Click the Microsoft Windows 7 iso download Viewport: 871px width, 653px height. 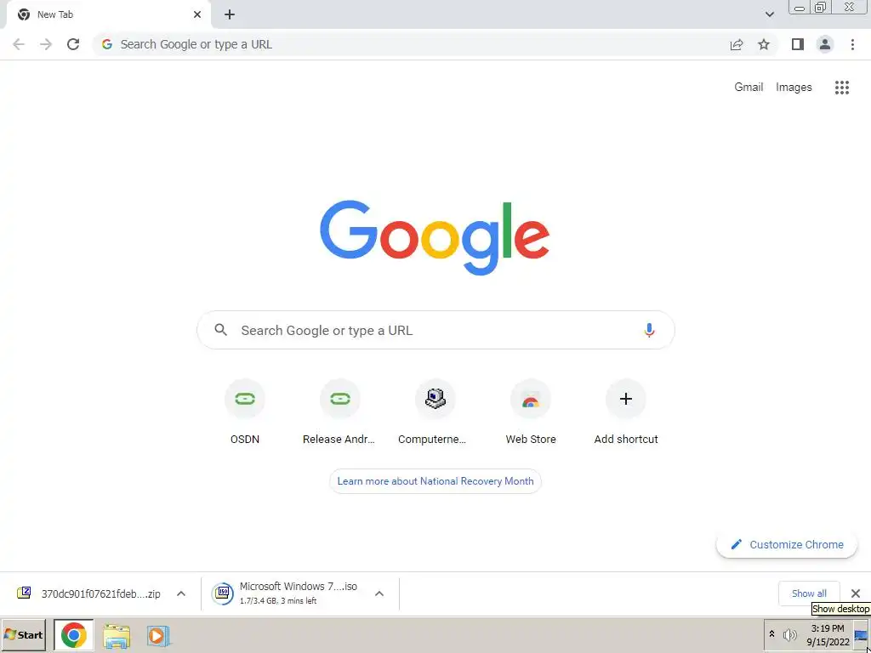(x=289, y=593)
